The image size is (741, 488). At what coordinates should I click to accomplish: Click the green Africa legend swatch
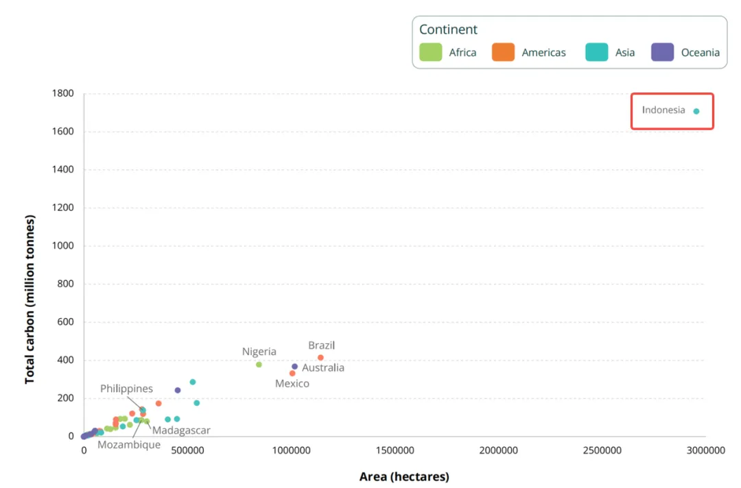click(x=430, y=52)
